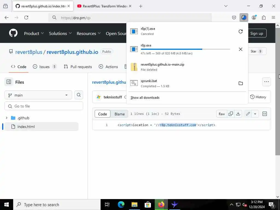Cancel the r8p.exe download in progress
Image resolution: width=280 pixels, height=210 pixels.
241,49
